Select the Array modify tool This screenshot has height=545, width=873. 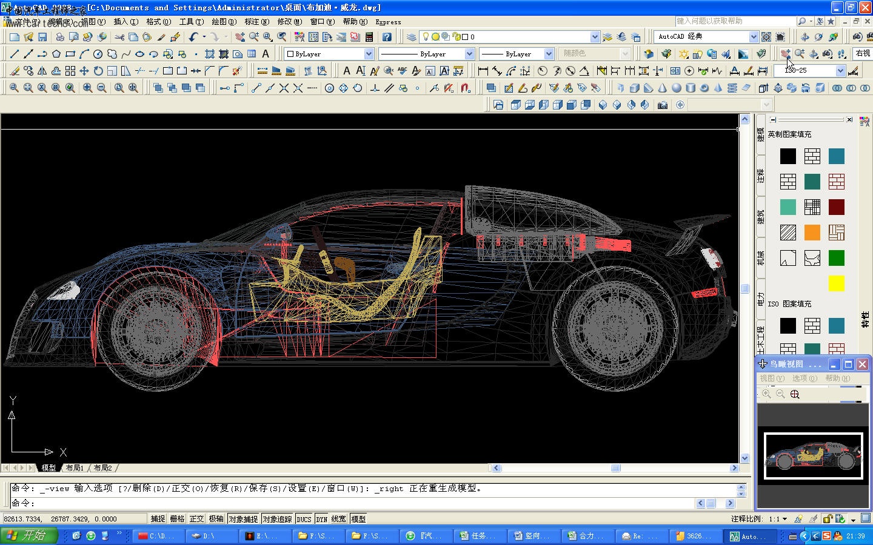pos(70,71)
